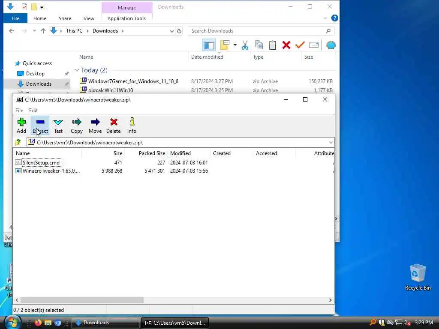Screen dimensions: 439x329
Task: Open Desktop in Explorer sidebar
Action: click(35, 74)
